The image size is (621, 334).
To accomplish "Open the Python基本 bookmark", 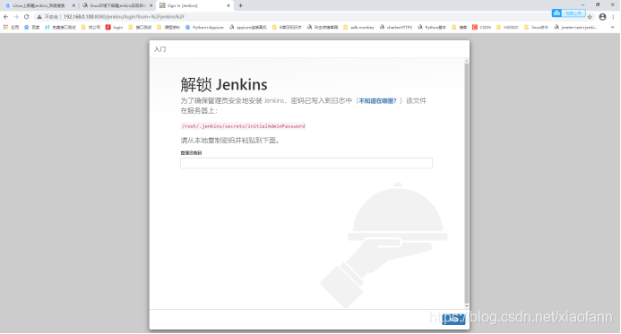I will tap(432, 27).
